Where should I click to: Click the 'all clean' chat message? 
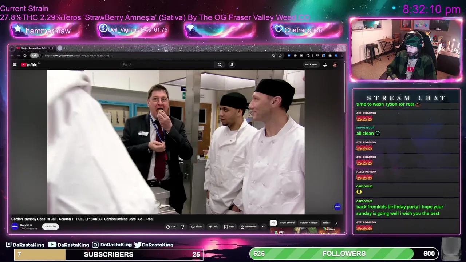tap(368, 134)
